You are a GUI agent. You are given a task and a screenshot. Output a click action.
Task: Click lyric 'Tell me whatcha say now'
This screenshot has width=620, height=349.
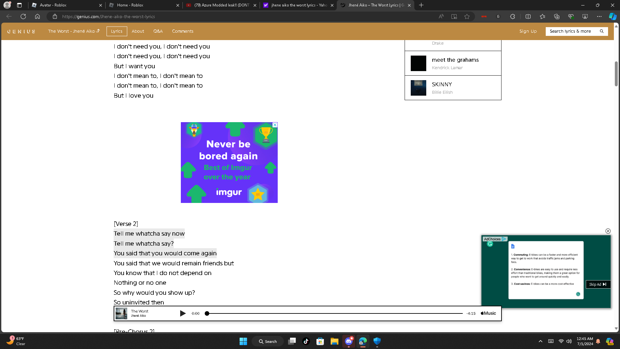pos(149,234)
